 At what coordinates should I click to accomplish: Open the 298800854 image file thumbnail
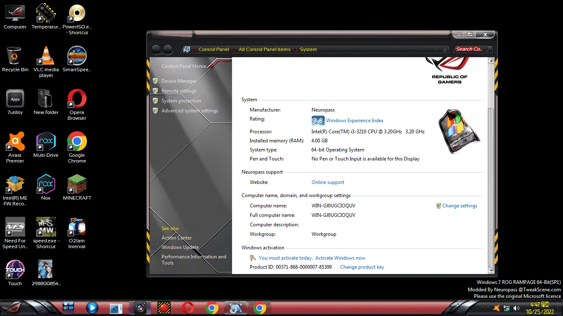[x=46, y=272]
